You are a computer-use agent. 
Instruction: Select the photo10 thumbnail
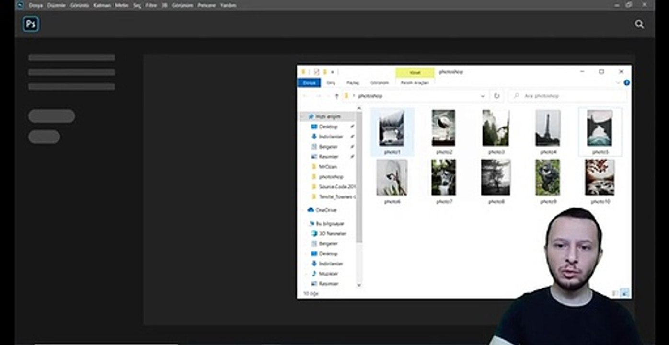(x=600, y=178)
